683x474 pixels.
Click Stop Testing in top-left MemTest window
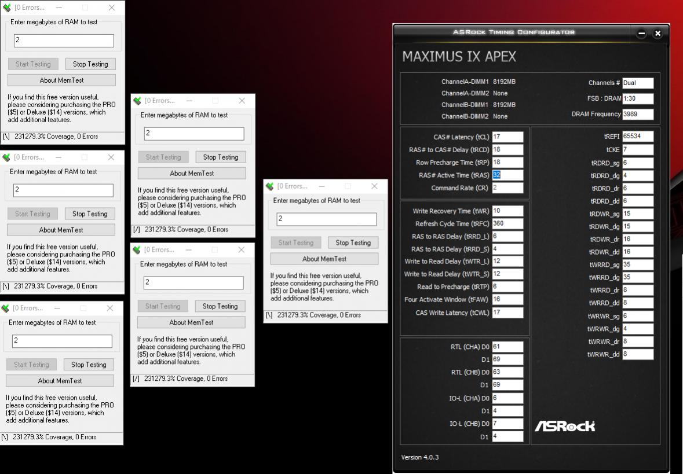click(90, 64)
